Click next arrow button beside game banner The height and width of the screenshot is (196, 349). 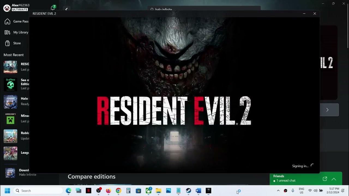tap(327, 110)
